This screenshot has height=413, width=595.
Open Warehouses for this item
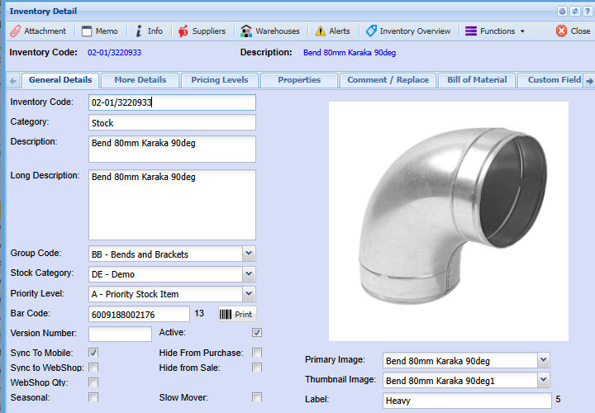[269, 31]
